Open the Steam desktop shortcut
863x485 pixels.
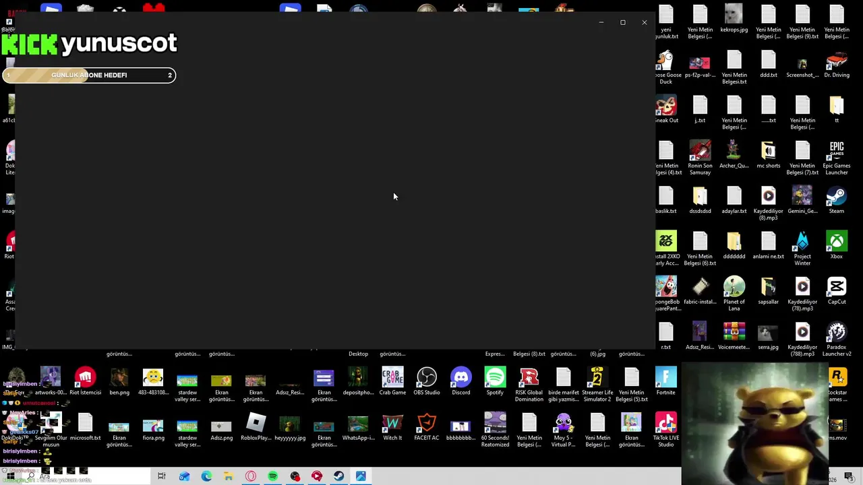[836, 201]
